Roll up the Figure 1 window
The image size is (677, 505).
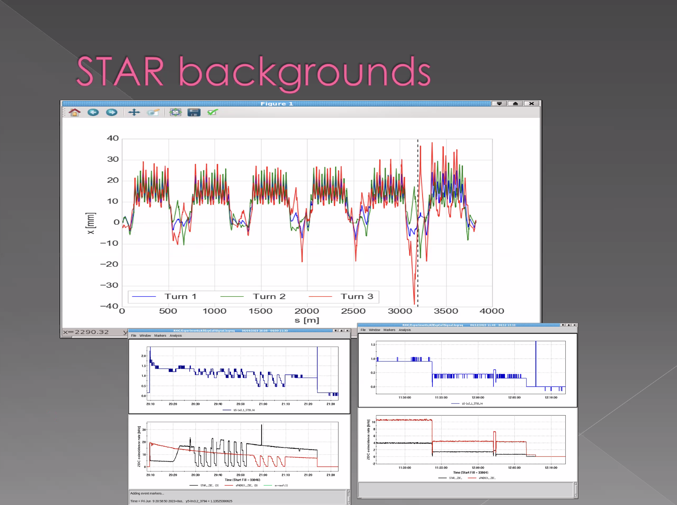515,104
